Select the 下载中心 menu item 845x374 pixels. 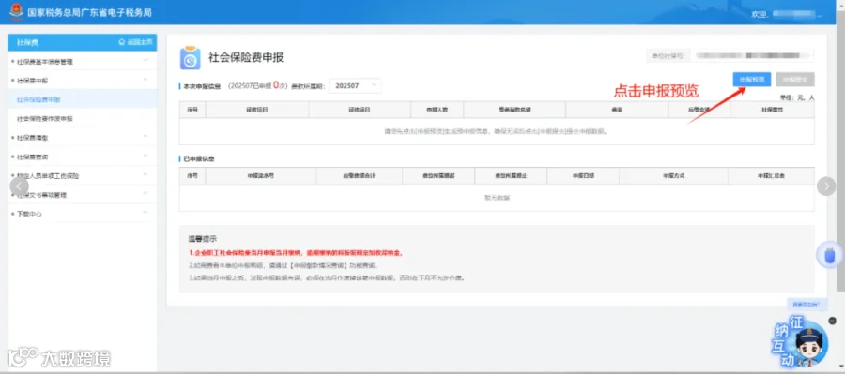point(83,214)
